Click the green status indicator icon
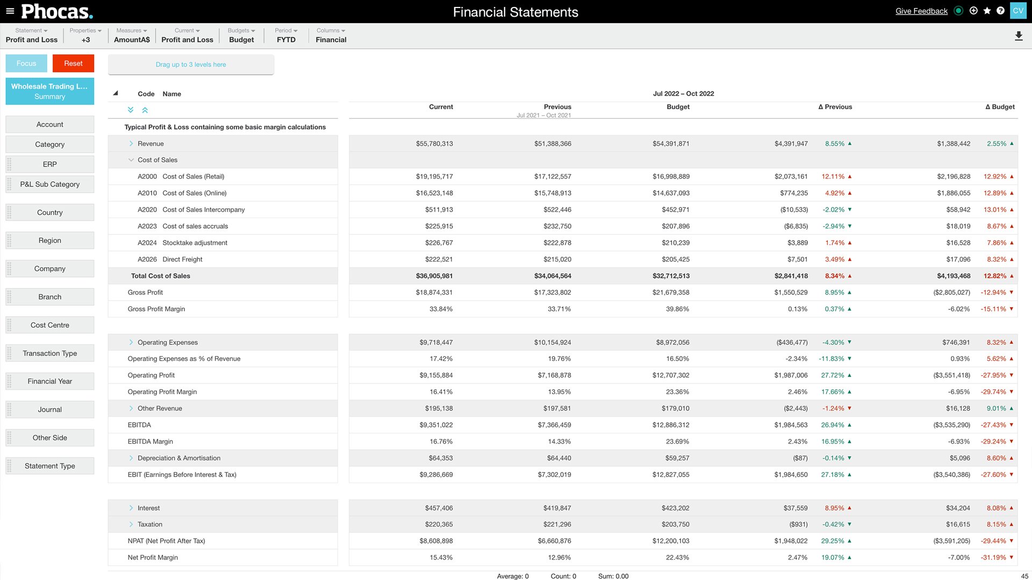This screenshot has height=580, width=1032. (x=958, y=11)
